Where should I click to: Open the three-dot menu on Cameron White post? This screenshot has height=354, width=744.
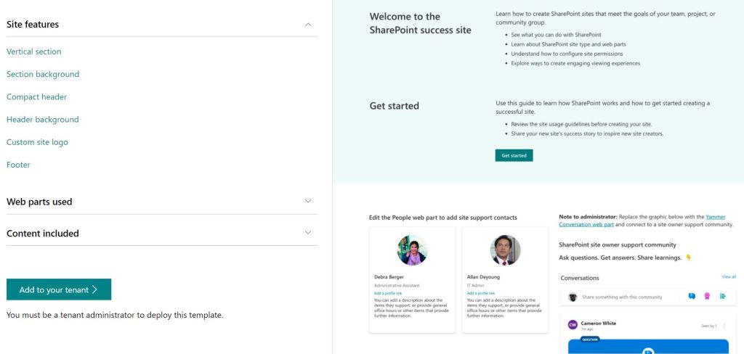coord(724,326)
